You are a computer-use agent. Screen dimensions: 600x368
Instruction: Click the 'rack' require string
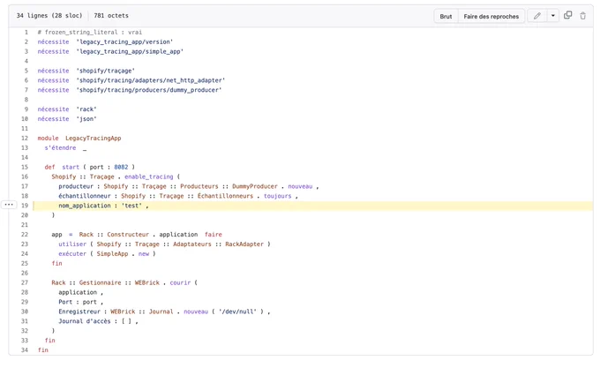tap(86, 109)
